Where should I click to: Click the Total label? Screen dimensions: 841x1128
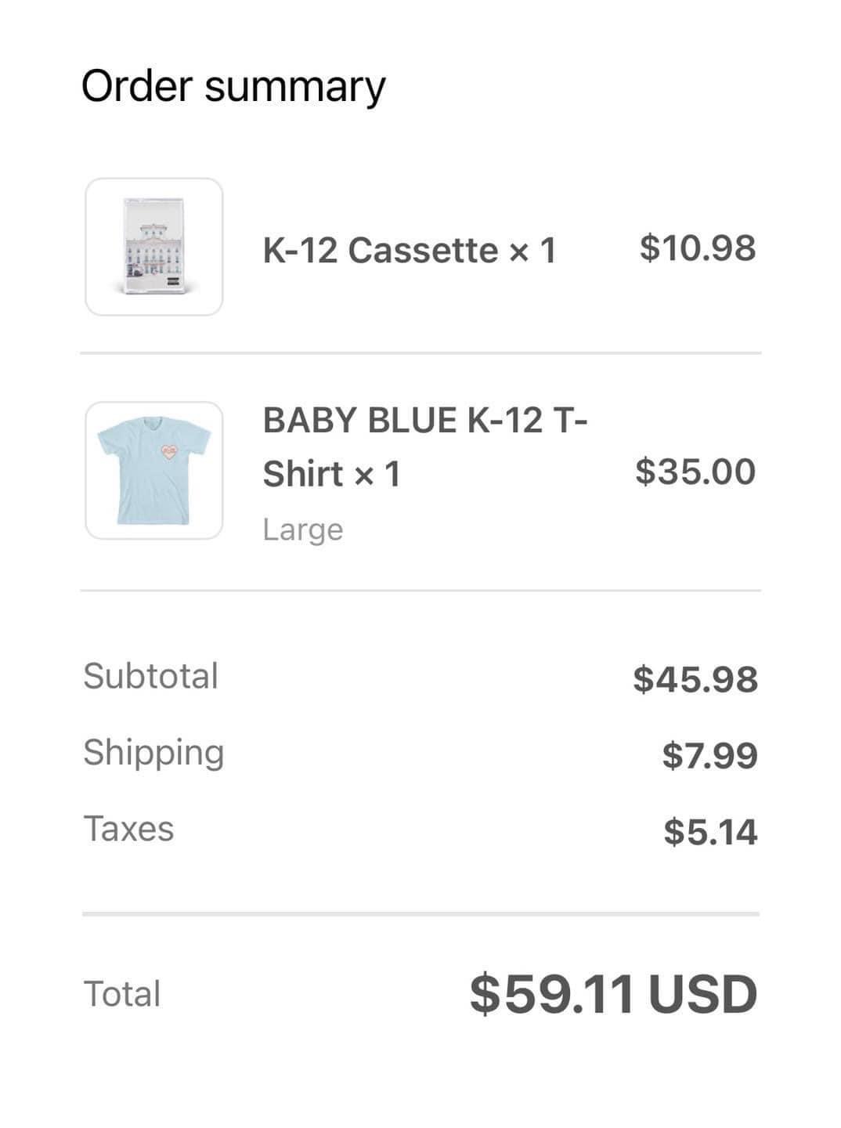pos(122,994)
